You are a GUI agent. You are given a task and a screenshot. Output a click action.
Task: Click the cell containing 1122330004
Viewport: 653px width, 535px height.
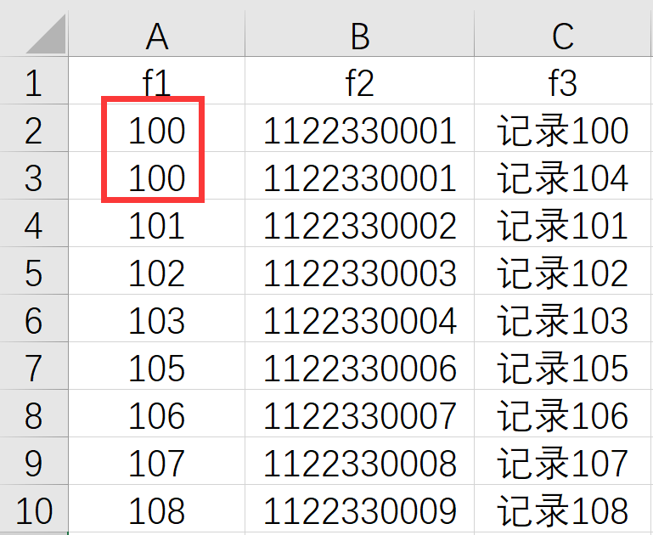click(359, 321)
